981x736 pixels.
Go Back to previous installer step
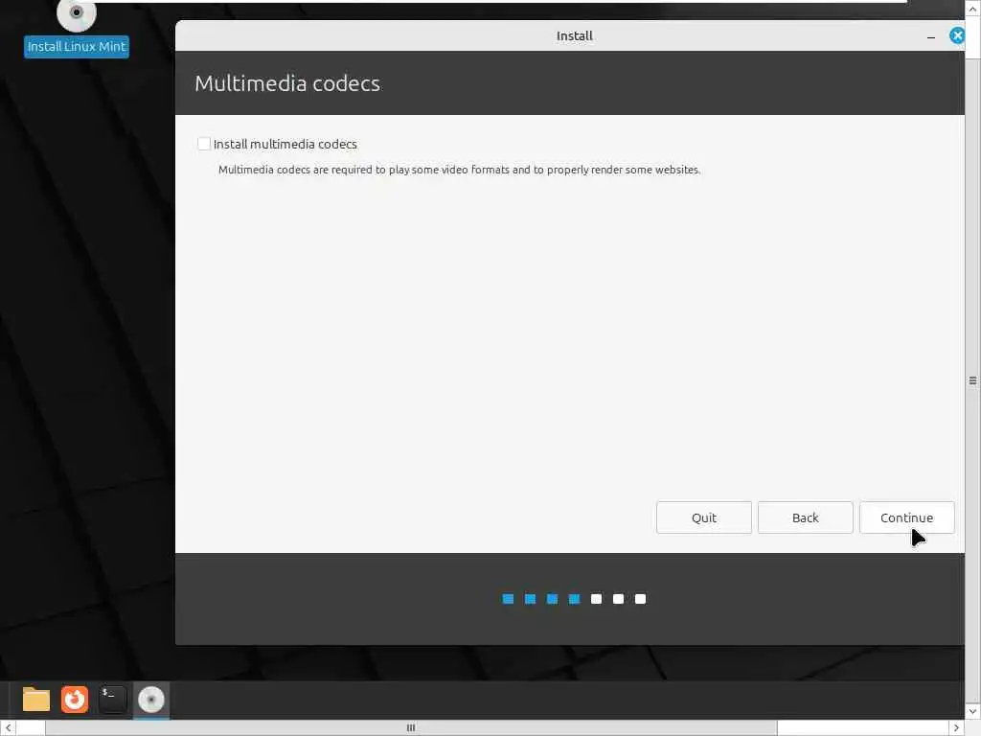(x=805, y=517)
